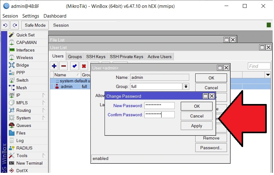
Task: Toggle the Safe Mode button
Action: tap(35, 25)
